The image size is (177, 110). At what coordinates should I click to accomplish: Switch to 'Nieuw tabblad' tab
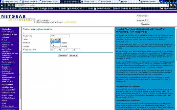[110, 2]
